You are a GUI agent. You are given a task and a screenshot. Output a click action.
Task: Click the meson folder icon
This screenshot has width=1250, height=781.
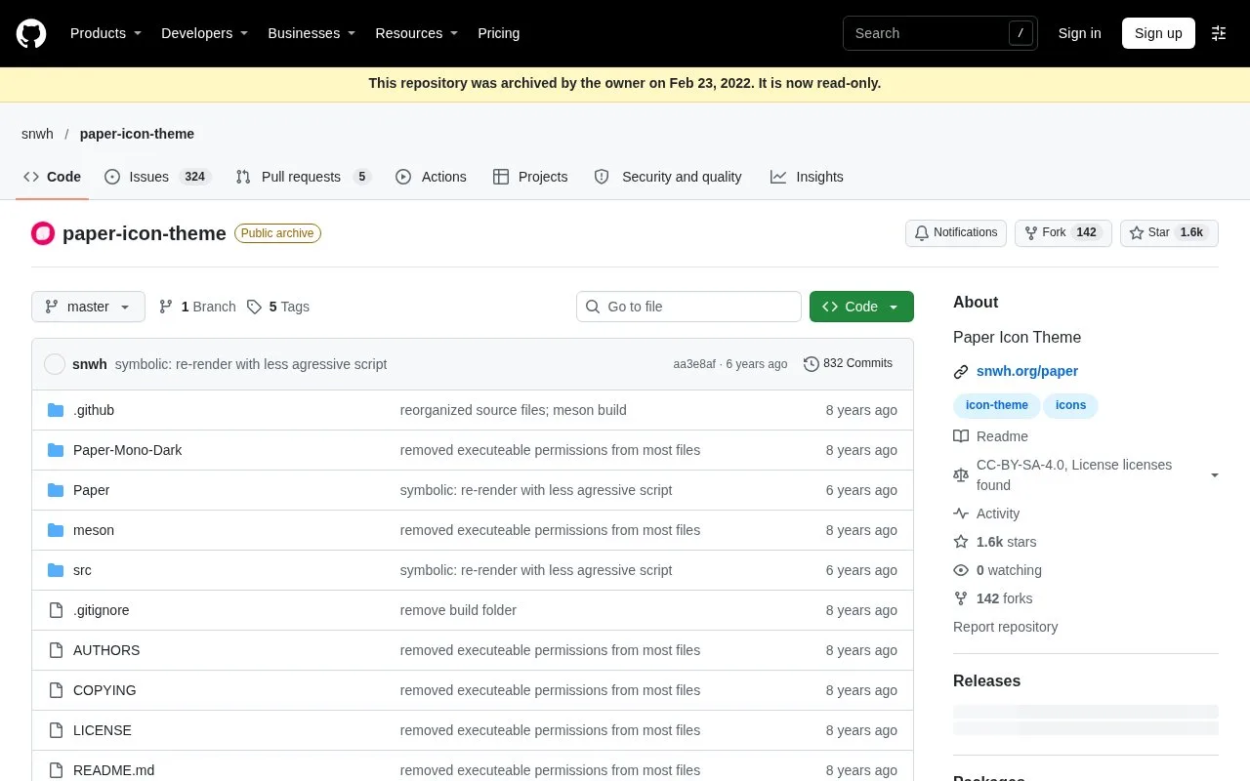click(56, 530)
